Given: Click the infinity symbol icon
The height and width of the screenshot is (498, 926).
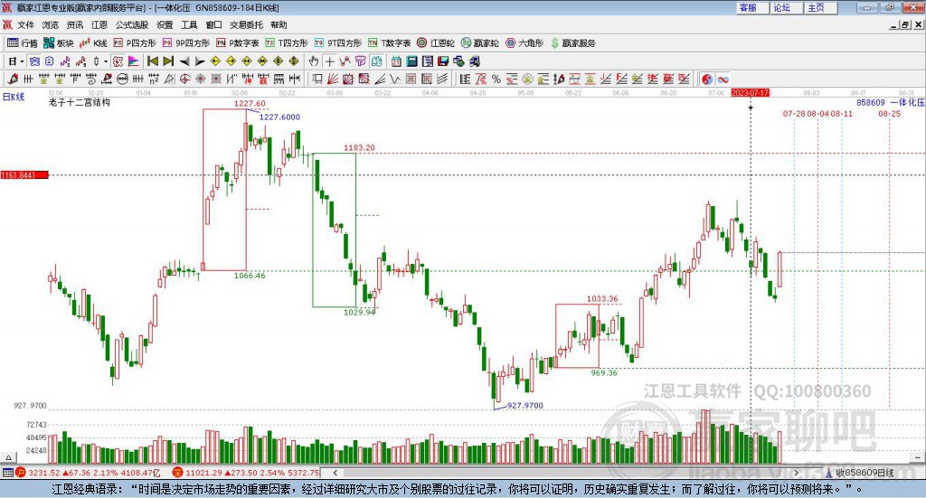Looking at the screenshot, I should tap(723, 79).
